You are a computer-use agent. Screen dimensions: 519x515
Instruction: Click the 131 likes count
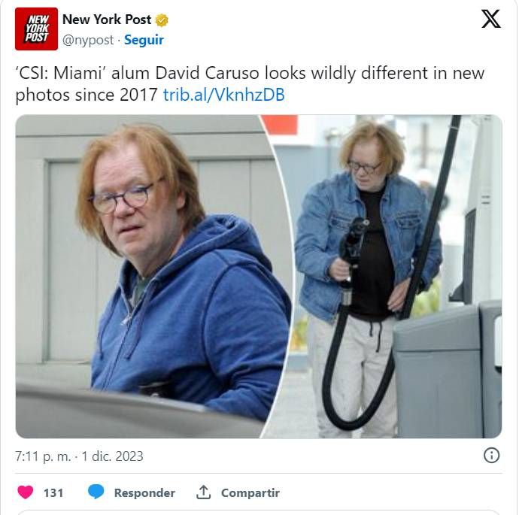tap(53, 492)
